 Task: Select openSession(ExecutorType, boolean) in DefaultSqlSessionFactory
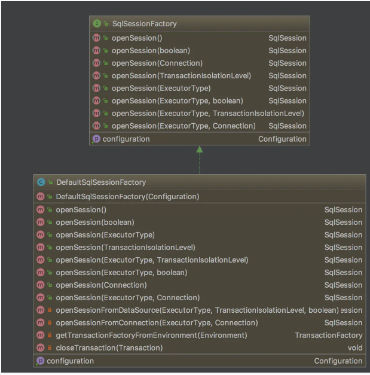[x=121, y=272]
